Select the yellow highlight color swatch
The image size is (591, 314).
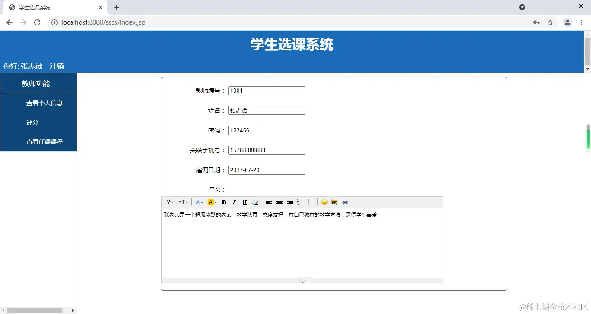click(210, 202)
